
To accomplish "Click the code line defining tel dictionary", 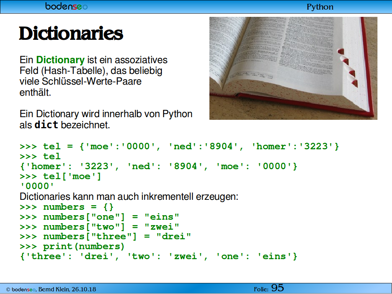I will coord(179,146).
